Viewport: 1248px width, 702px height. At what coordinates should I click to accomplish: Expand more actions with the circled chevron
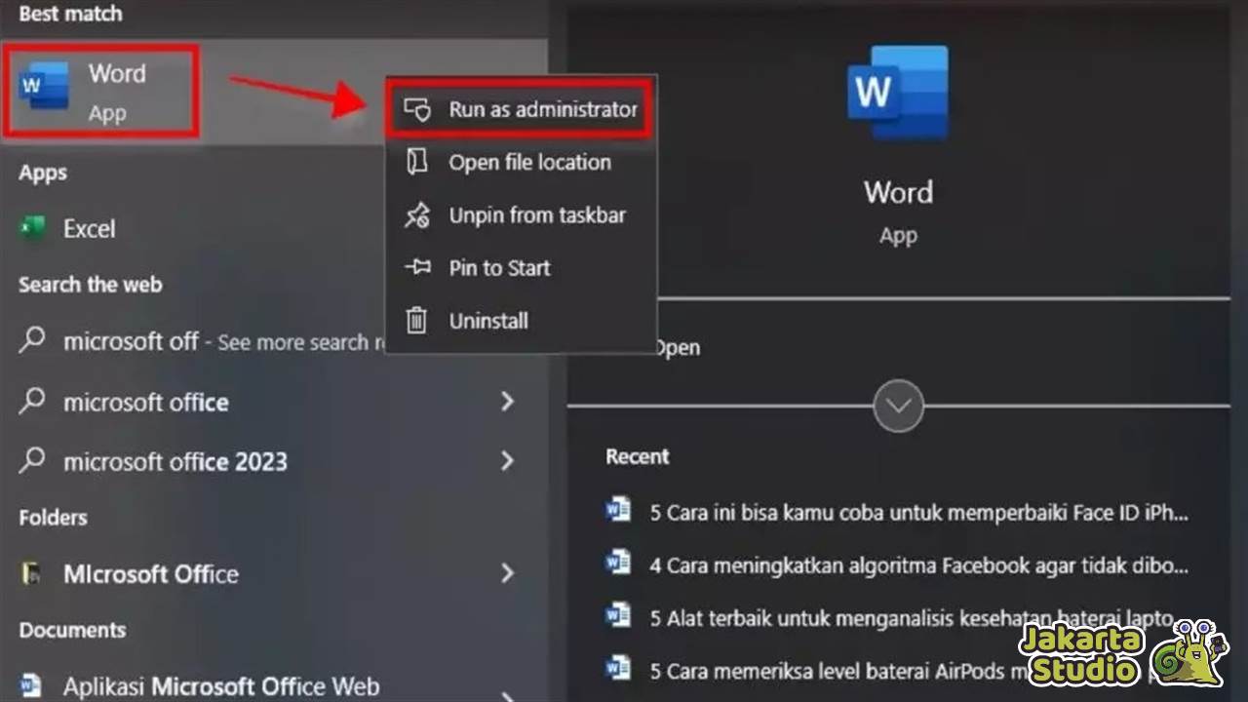pos(898,406)
